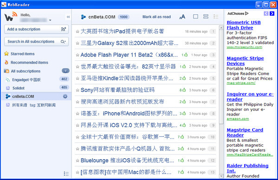Switch to headline list view icon

click(x=216, y=17)
